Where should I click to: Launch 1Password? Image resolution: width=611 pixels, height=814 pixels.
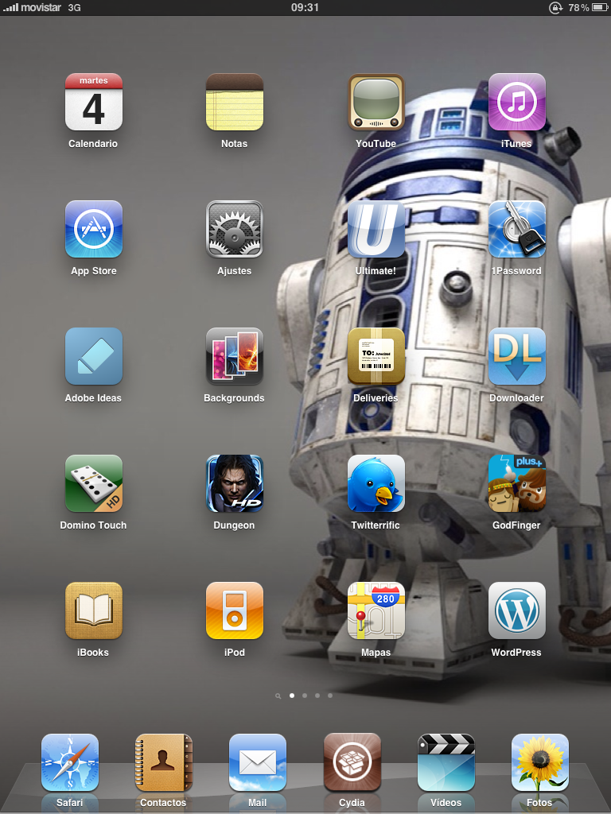(516, 229)
